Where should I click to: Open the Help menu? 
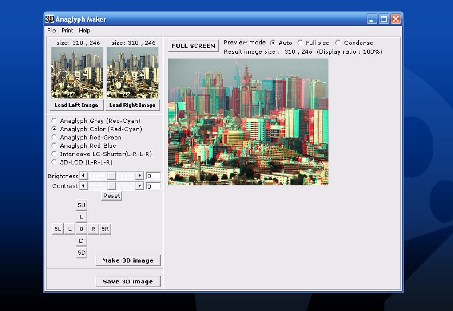point(85,31)
